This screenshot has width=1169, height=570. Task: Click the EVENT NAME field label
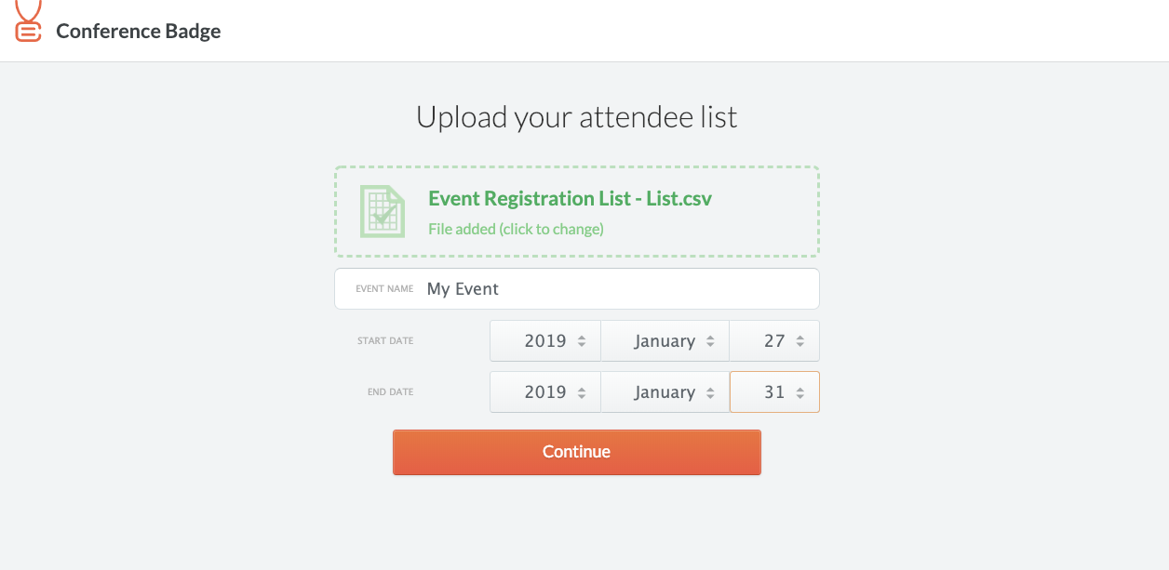pos(384,289)
